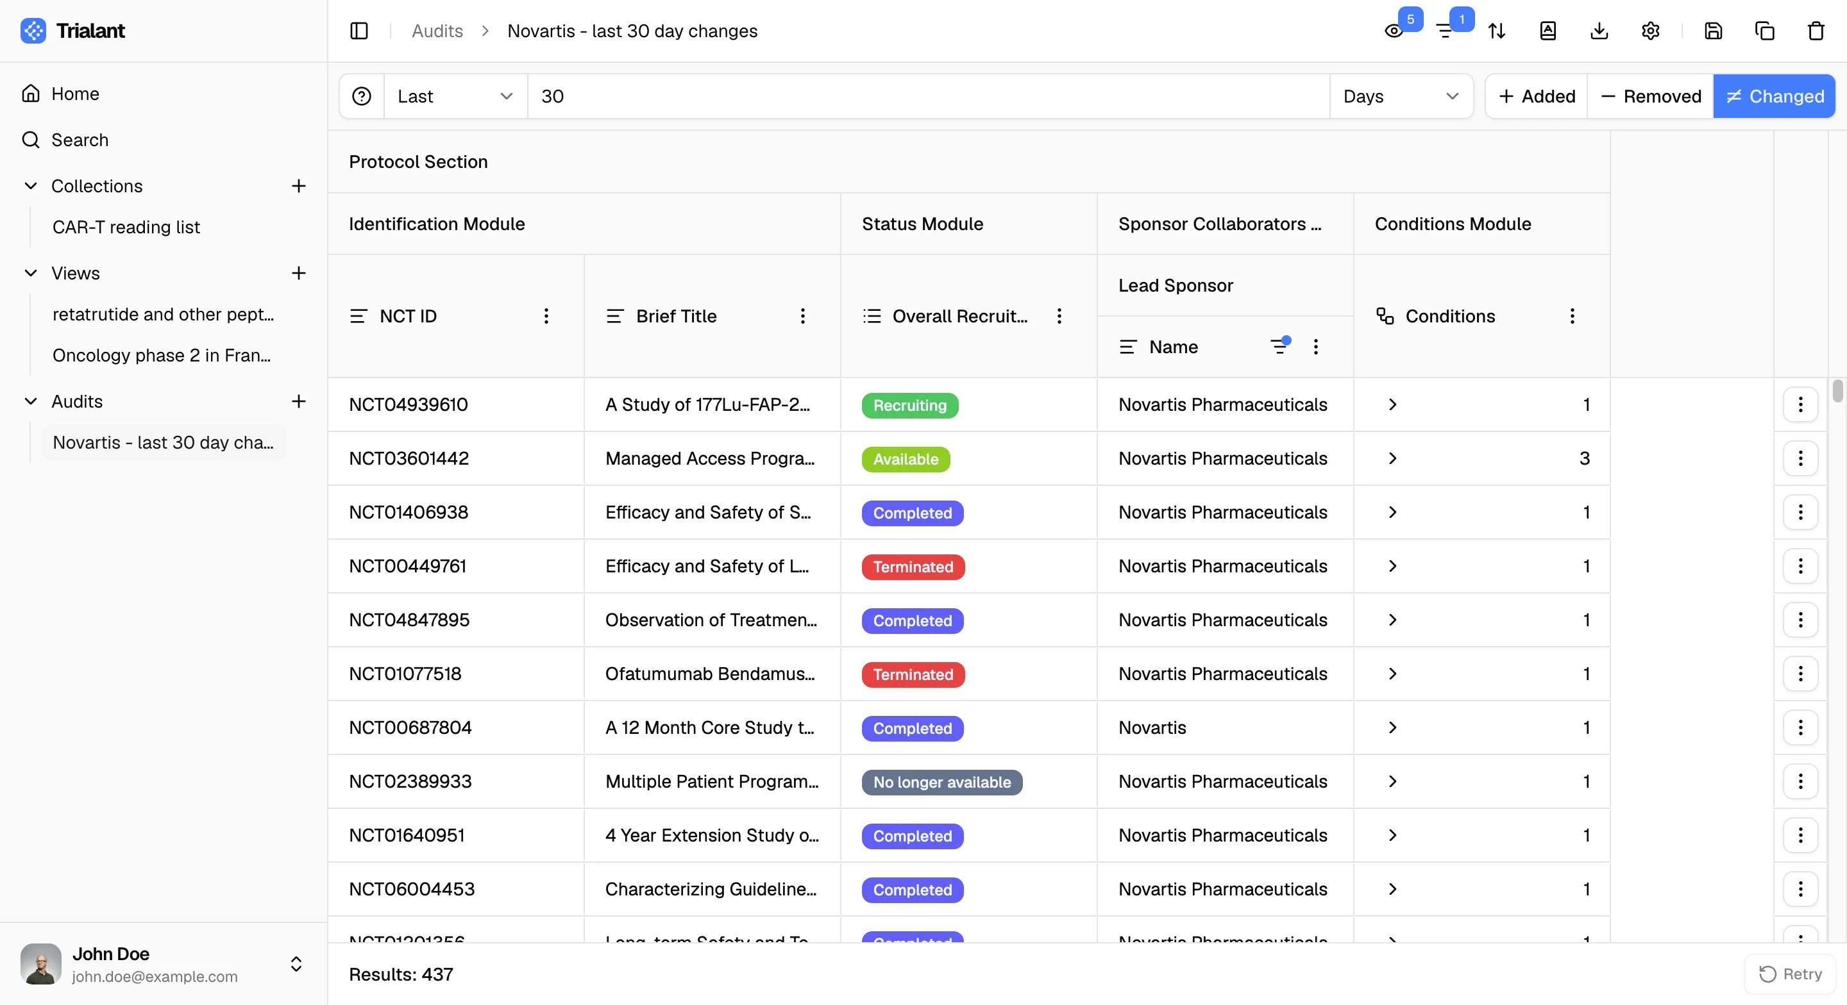Click the Recruiting status badge
This screenshot has height=1005, width=1847.
pos(910,405)
